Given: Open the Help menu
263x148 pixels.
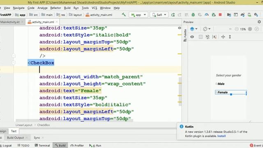Looking at the screenshot, I should click(x=117, y=8).
